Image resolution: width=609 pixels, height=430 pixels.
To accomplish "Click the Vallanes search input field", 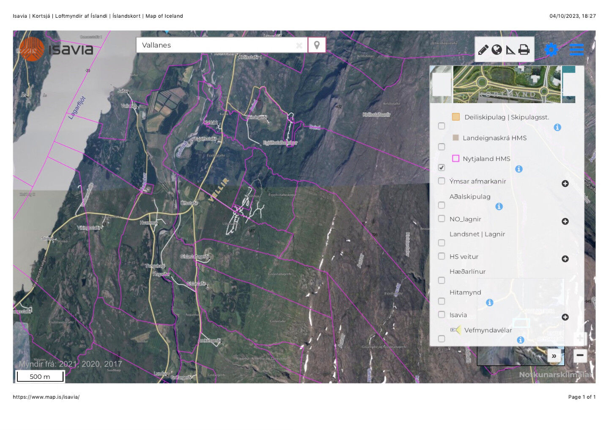I will tap(216, 45).
